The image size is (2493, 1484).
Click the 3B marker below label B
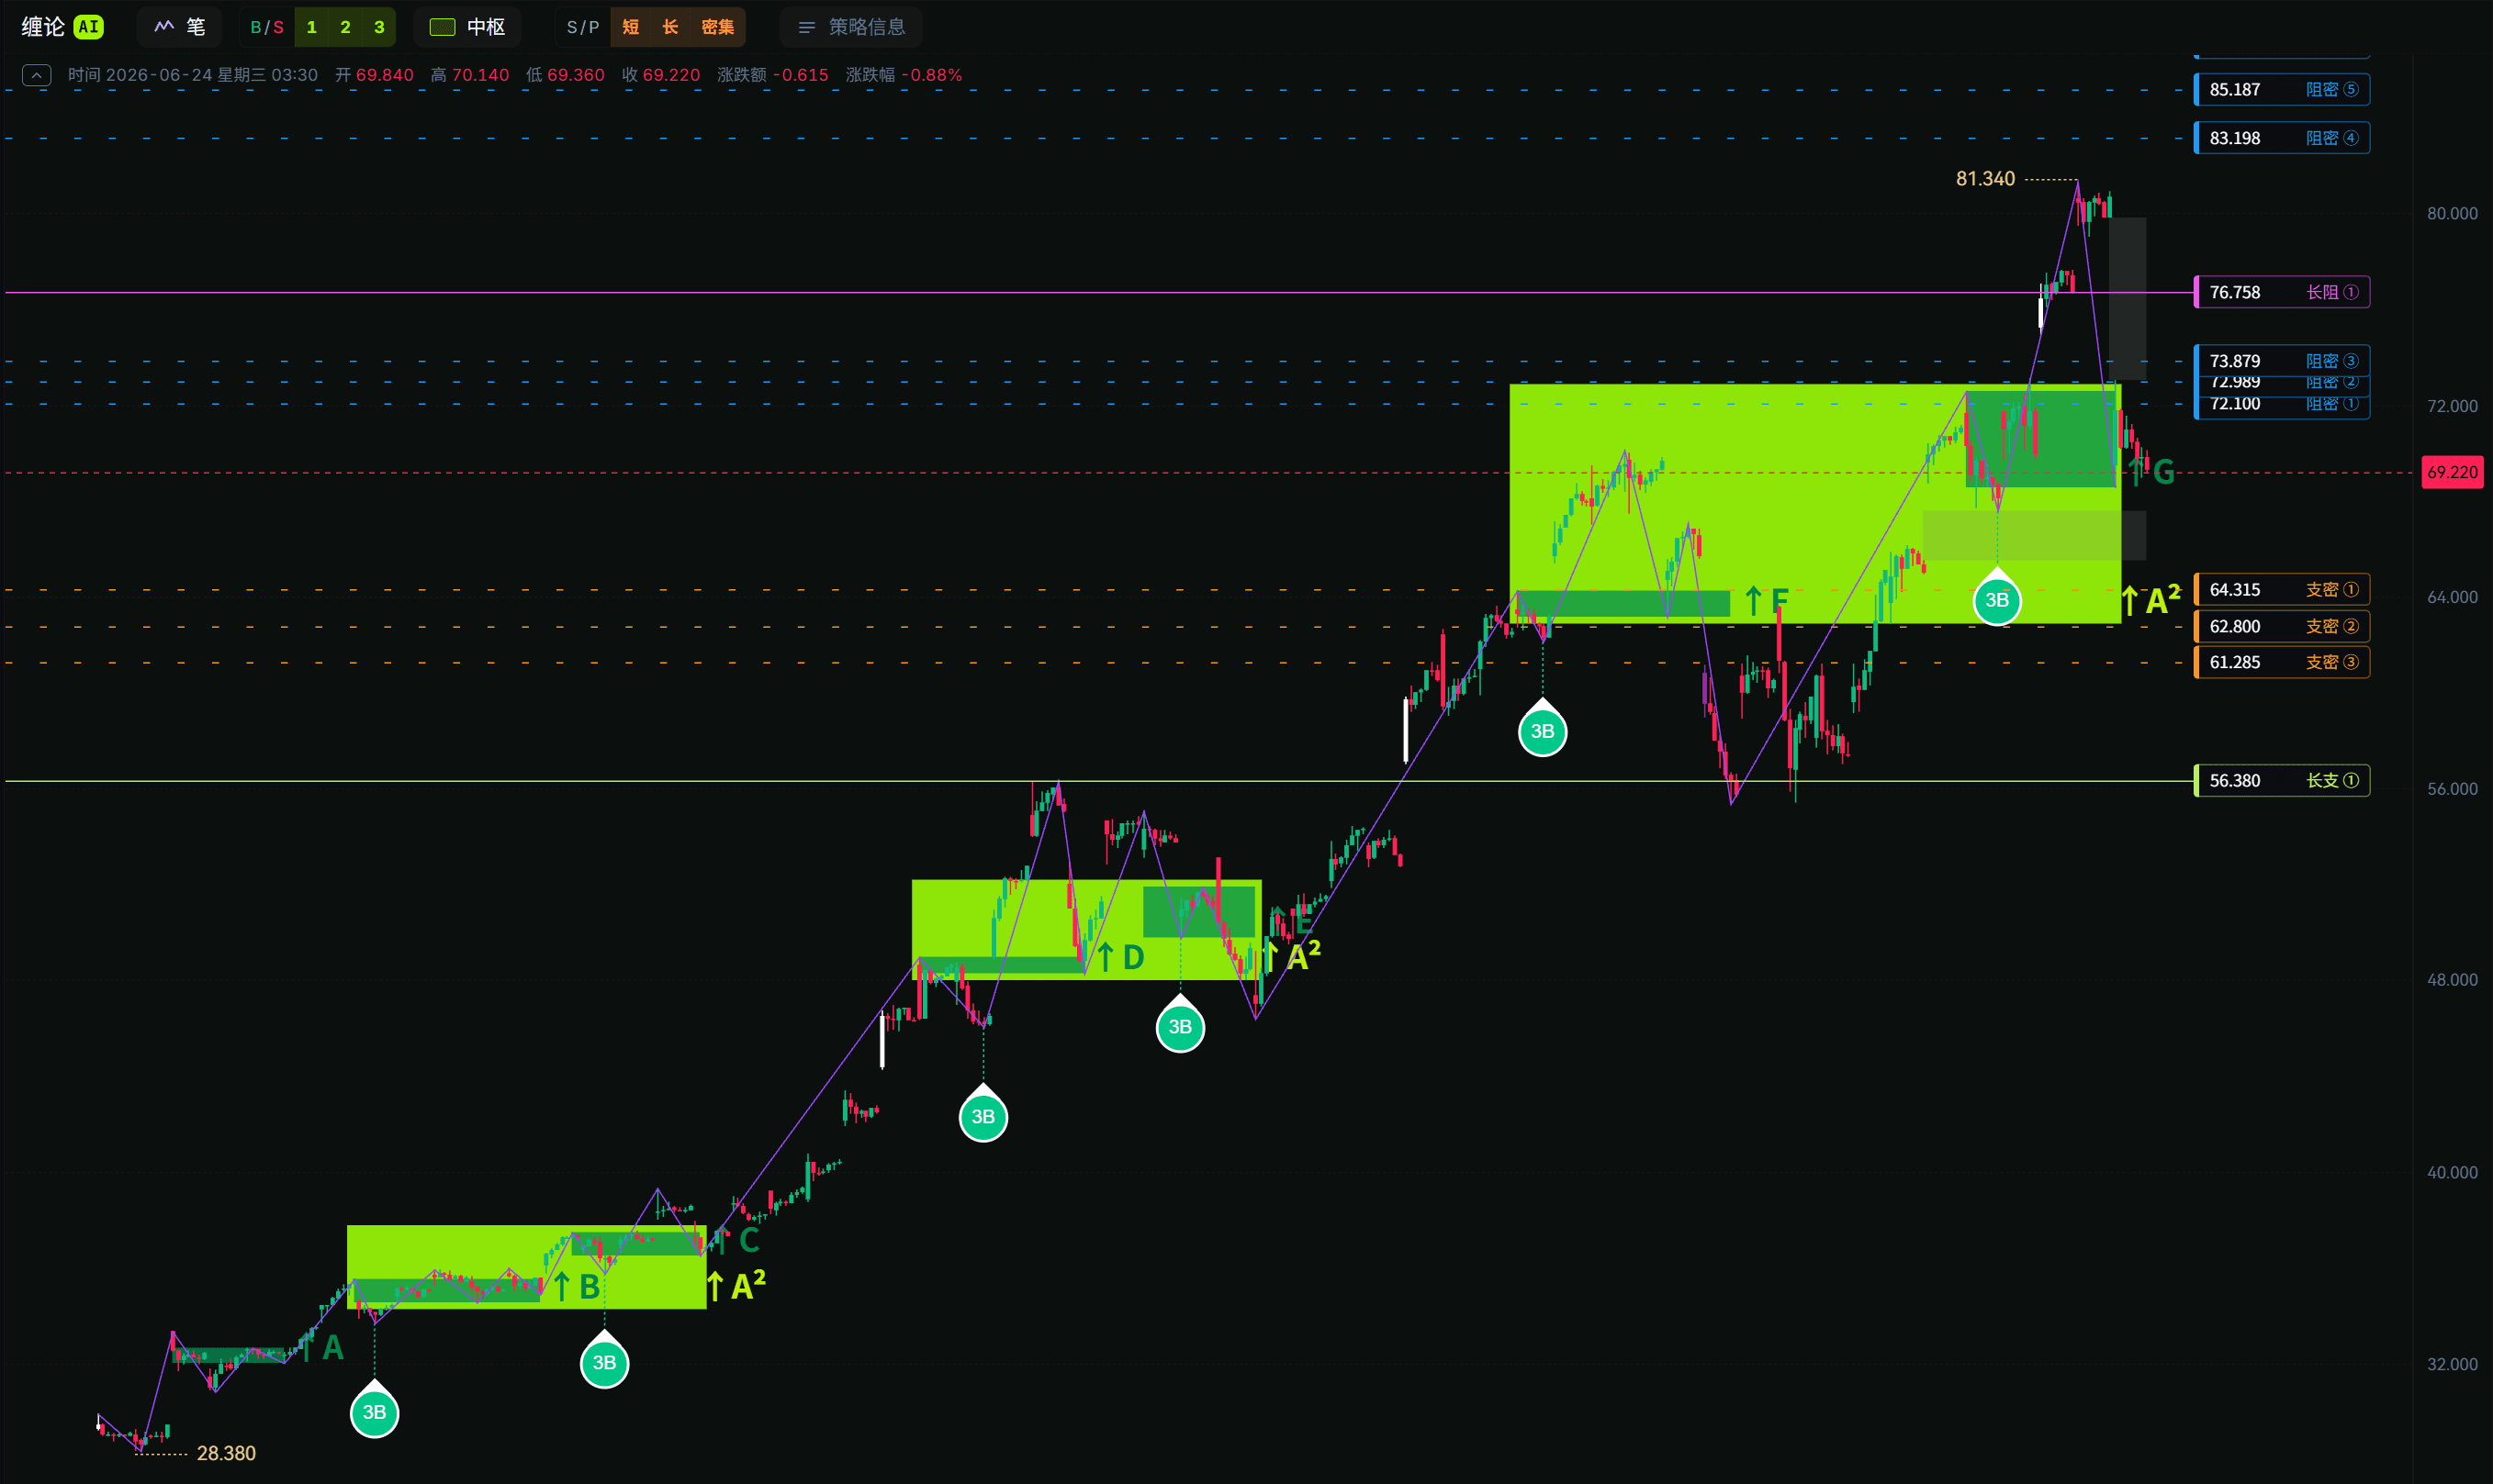click(604, 1363)
